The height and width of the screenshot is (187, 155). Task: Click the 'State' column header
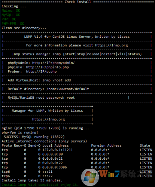point(145,145)
